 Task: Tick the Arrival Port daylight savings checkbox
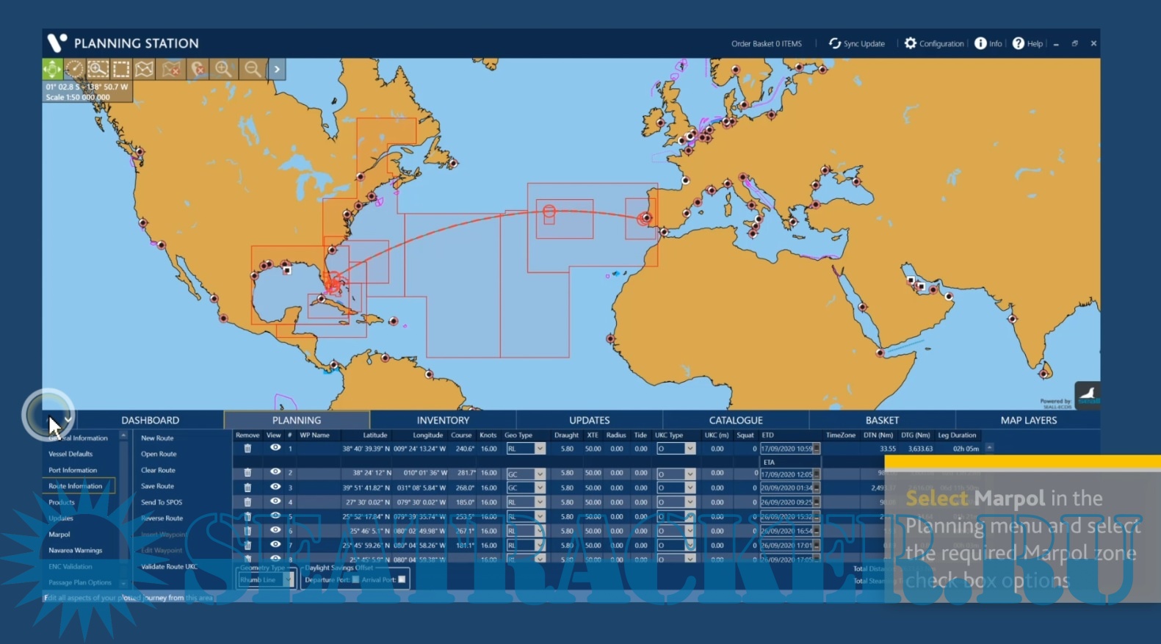[402, 580]
